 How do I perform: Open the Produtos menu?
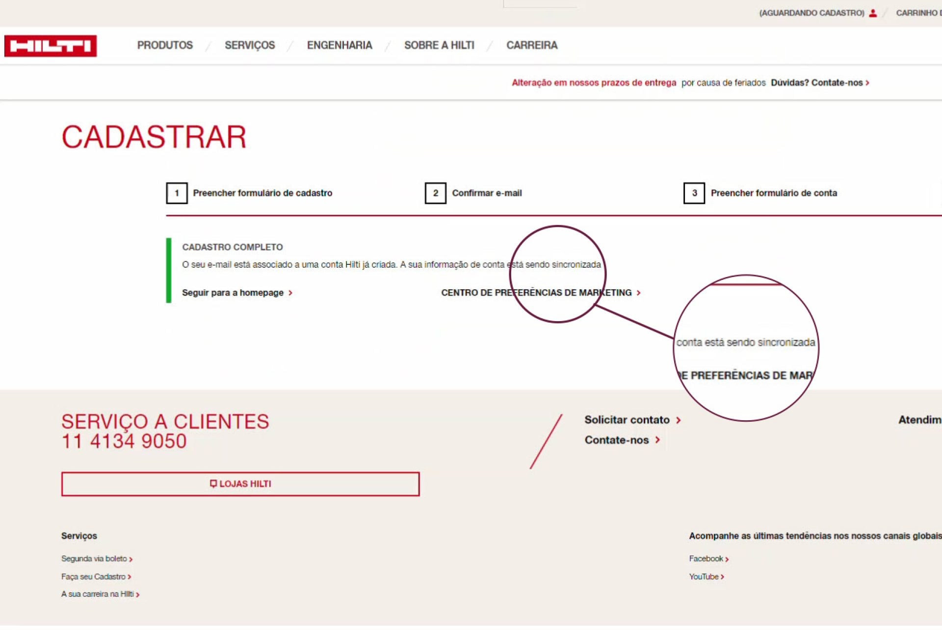point(165,45)
